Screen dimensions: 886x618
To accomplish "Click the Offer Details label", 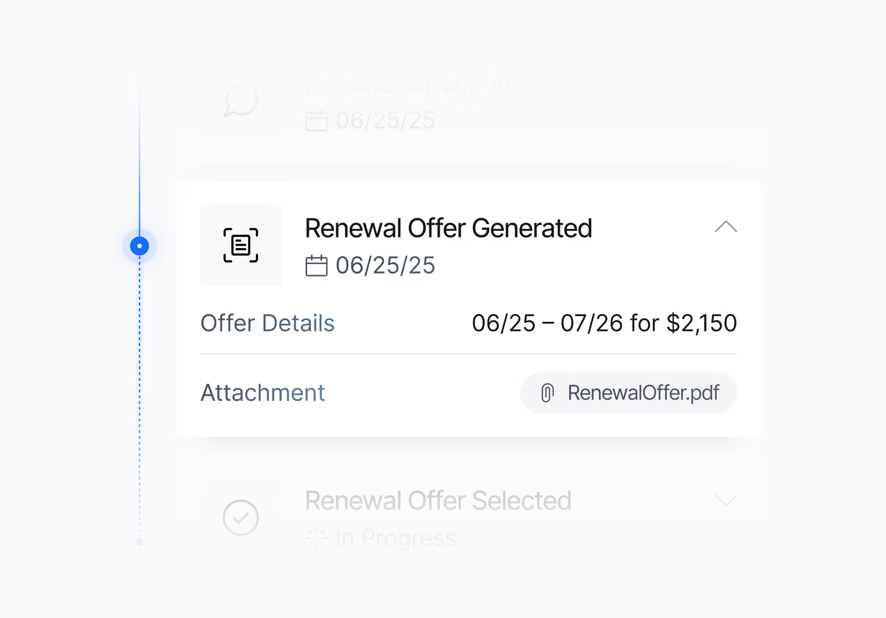I will click(267, 323).
